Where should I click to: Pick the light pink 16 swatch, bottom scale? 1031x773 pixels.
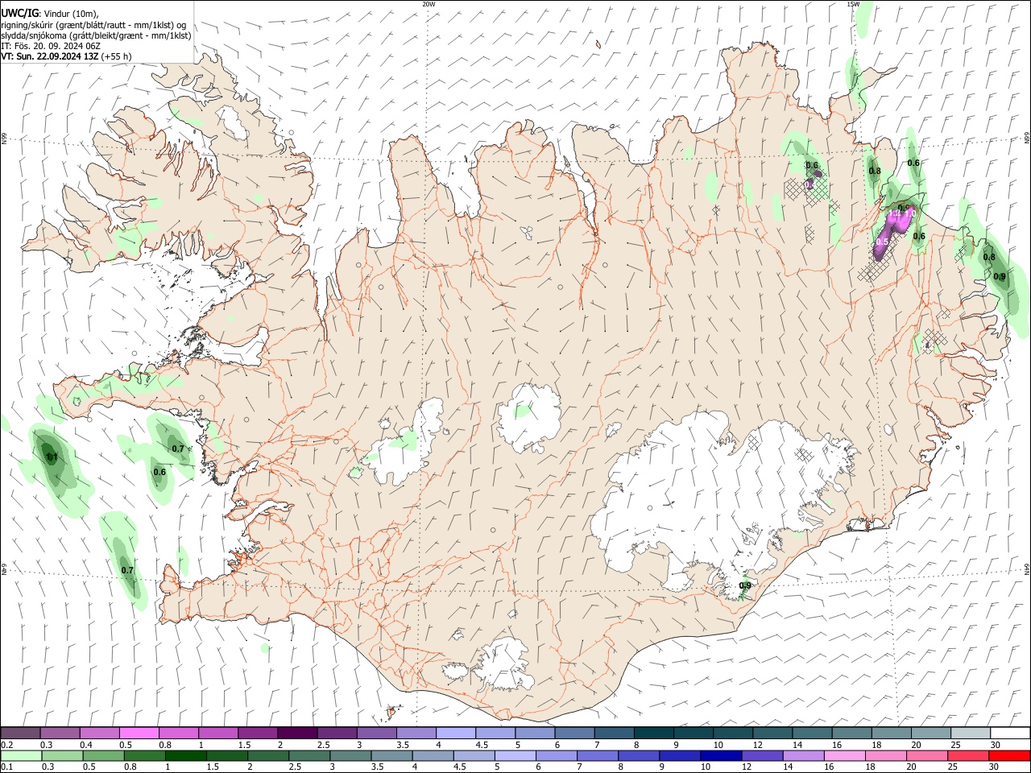pyautogui.click(x=844, y=755)
